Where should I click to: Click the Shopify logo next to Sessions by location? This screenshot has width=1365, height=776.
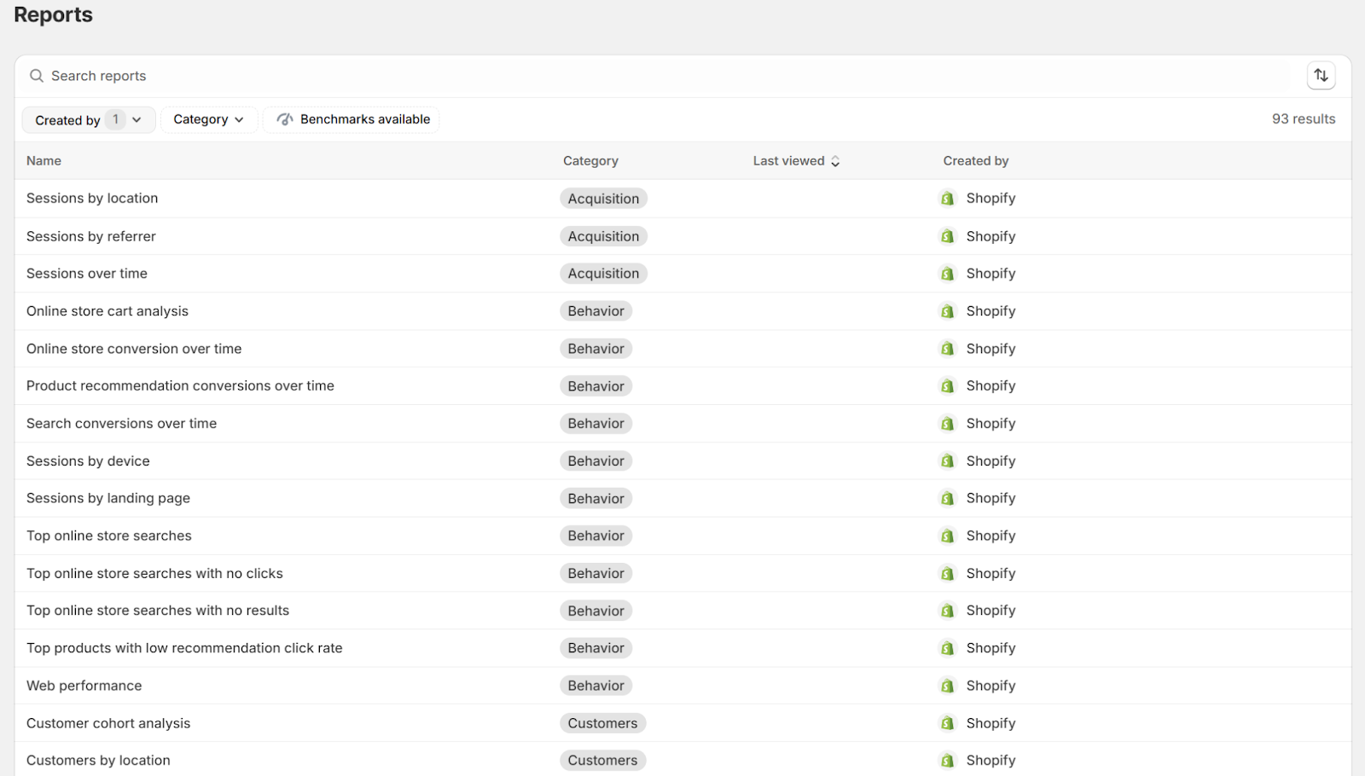pyautogui.click(x=948, y=198)
